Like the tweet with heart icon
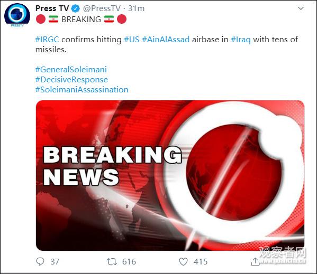The height and width of the screenshot is (274, 317). click(x=183, y=262)
